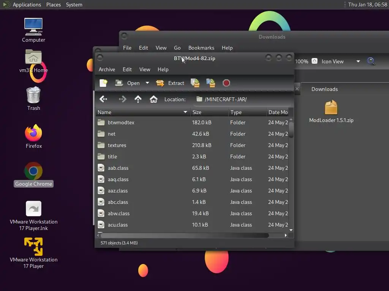This screenshot has width=389, height=291.
Task: Select abc.class file
Action: [x=192, y=202]
